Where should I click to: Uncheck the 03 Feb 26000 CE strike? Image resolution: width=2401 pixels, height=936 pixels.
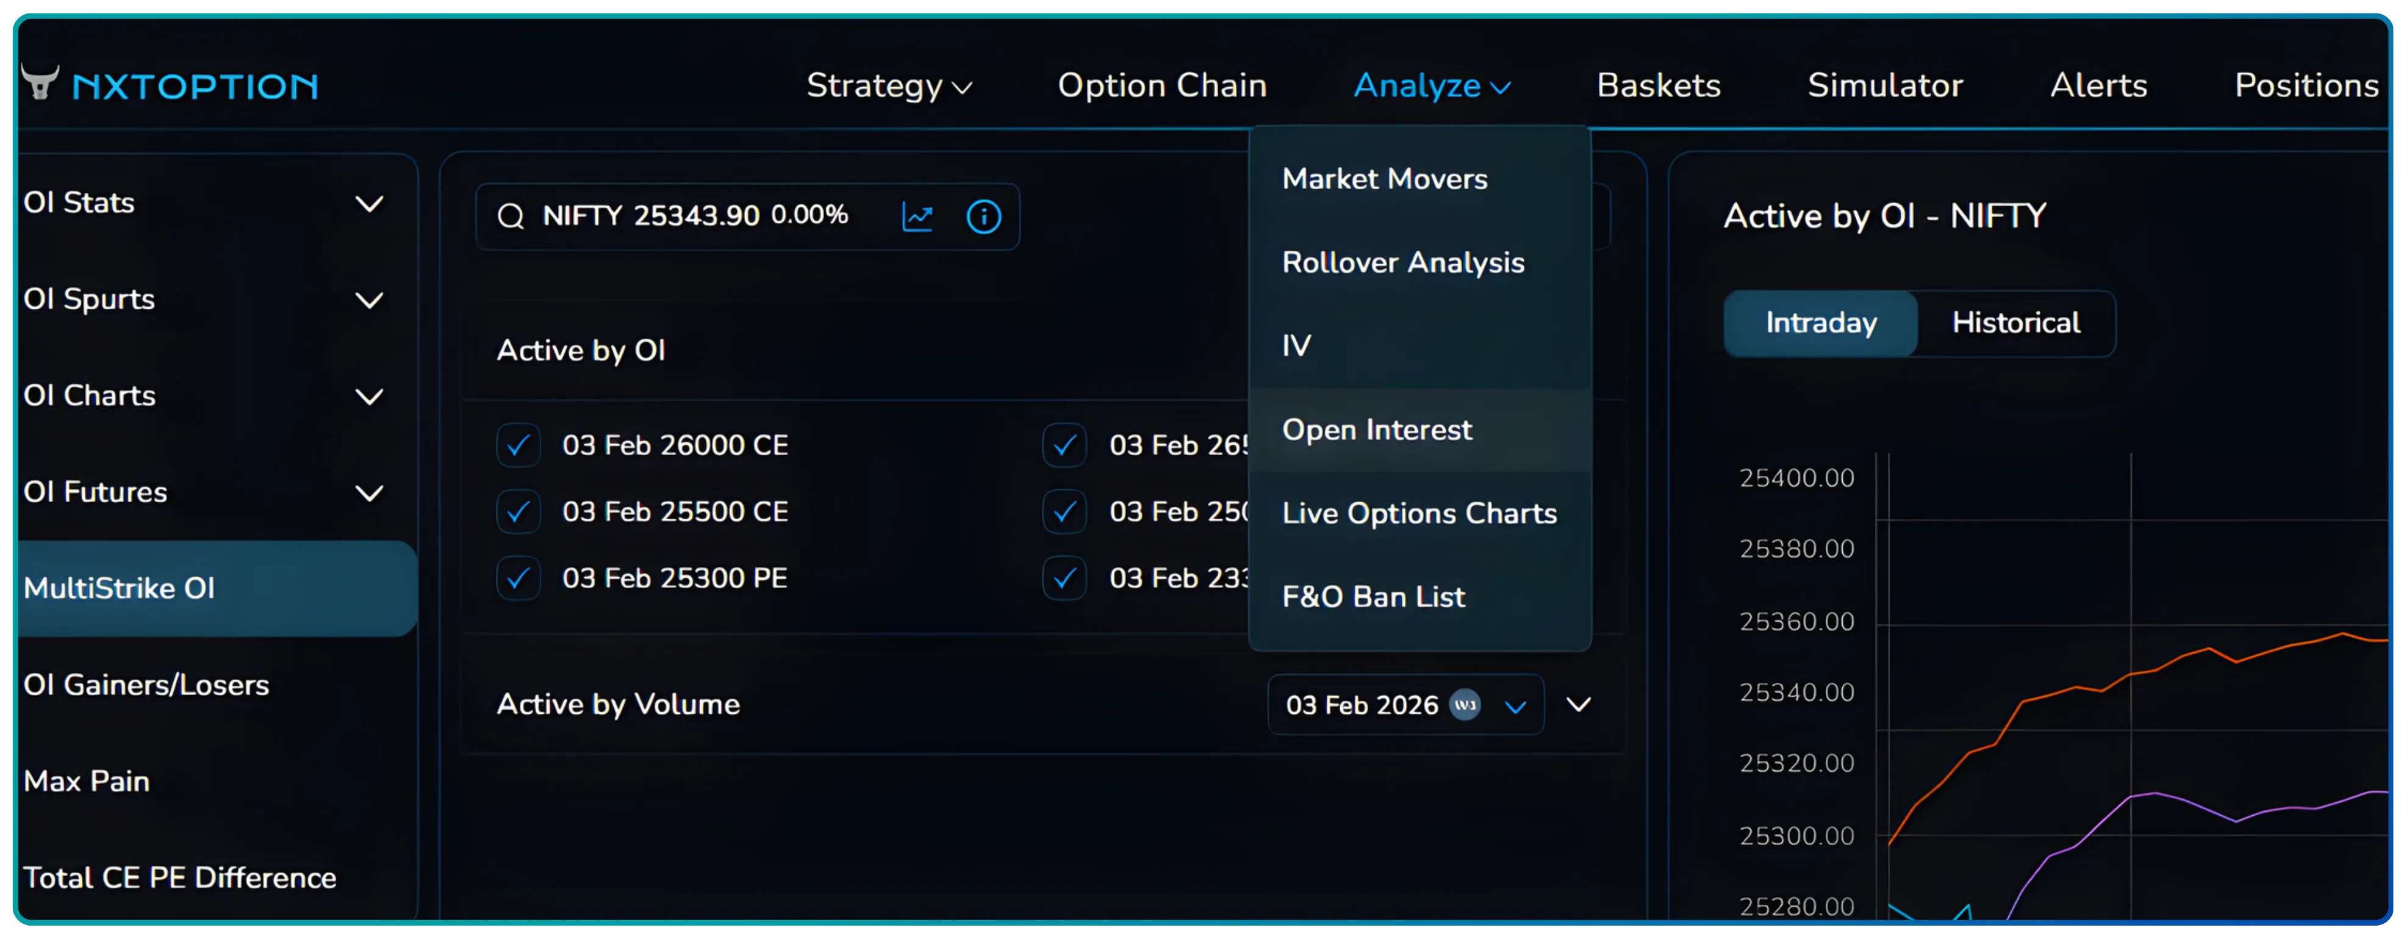[x=519, y=445]
